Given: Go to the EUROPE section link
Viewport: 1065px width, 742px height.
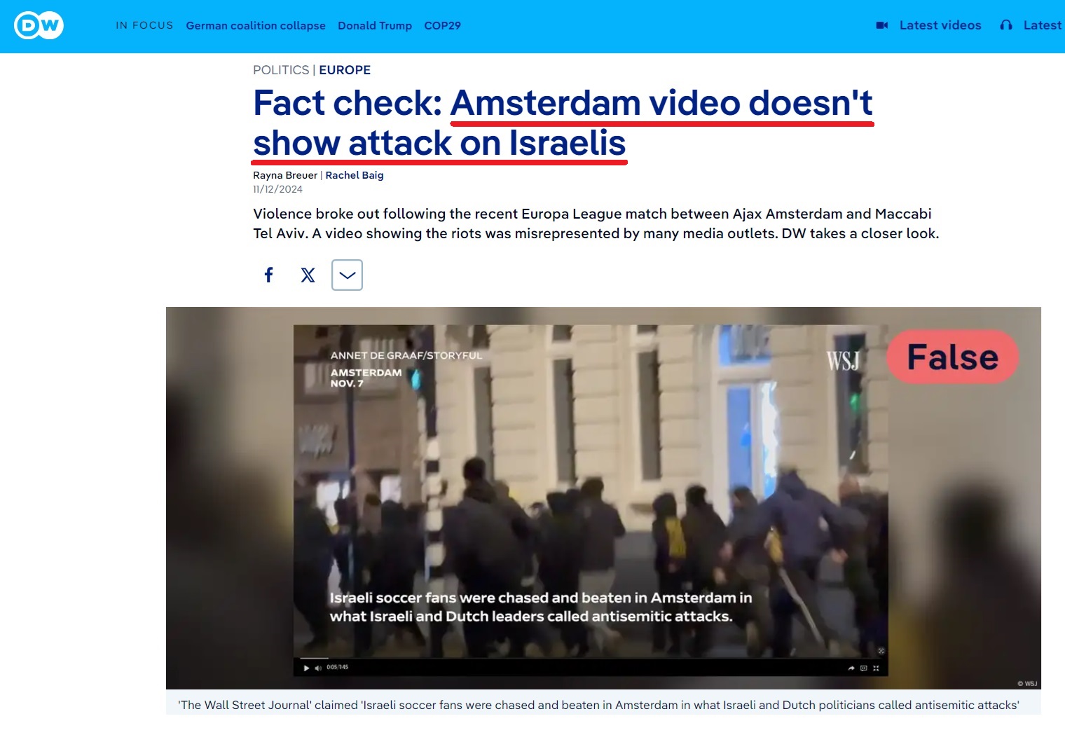Looking at the screenshot, I should click(345, 70).
